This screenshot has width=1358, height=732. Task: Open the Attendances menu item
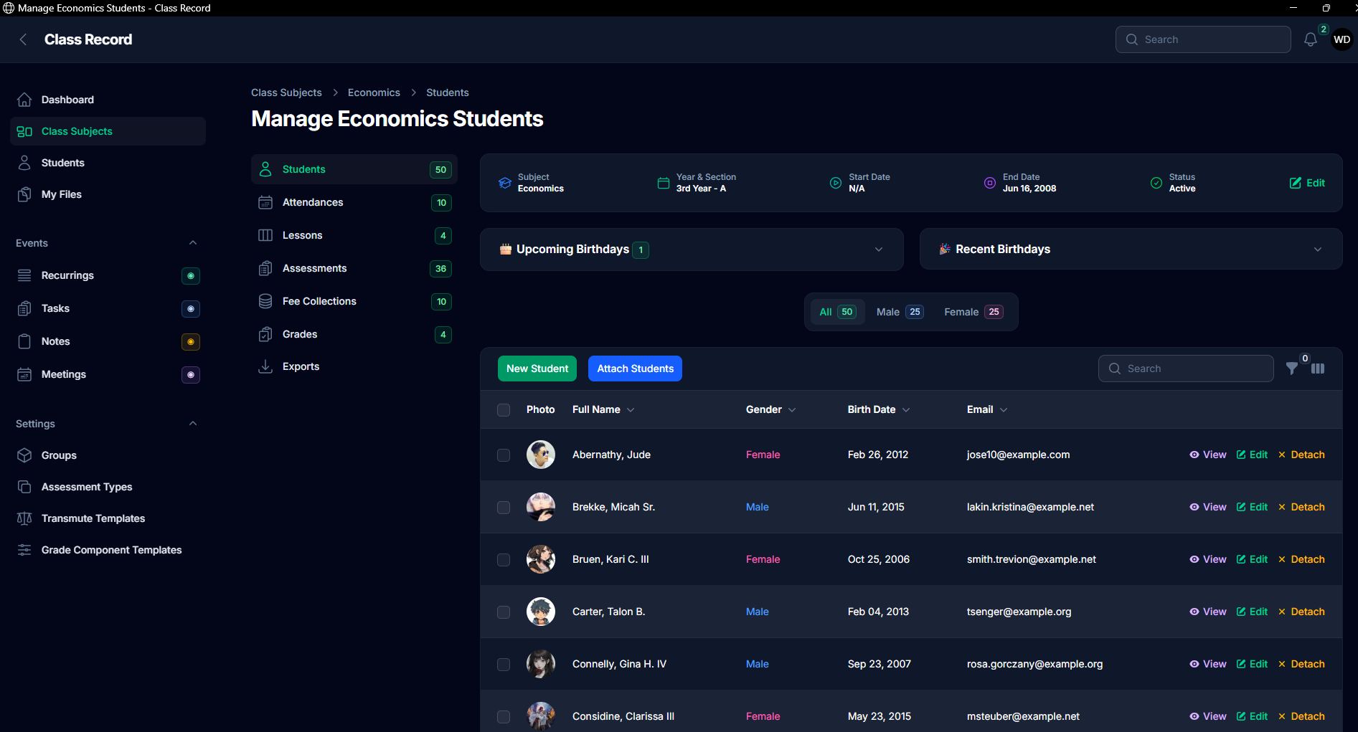[313, 202]
